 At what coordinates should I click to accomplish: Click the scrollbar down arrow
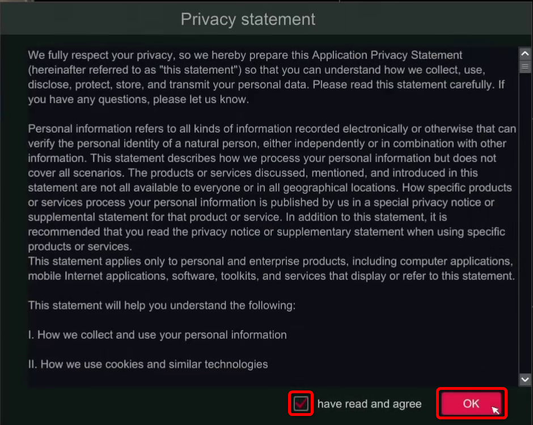tap(524, 379)
